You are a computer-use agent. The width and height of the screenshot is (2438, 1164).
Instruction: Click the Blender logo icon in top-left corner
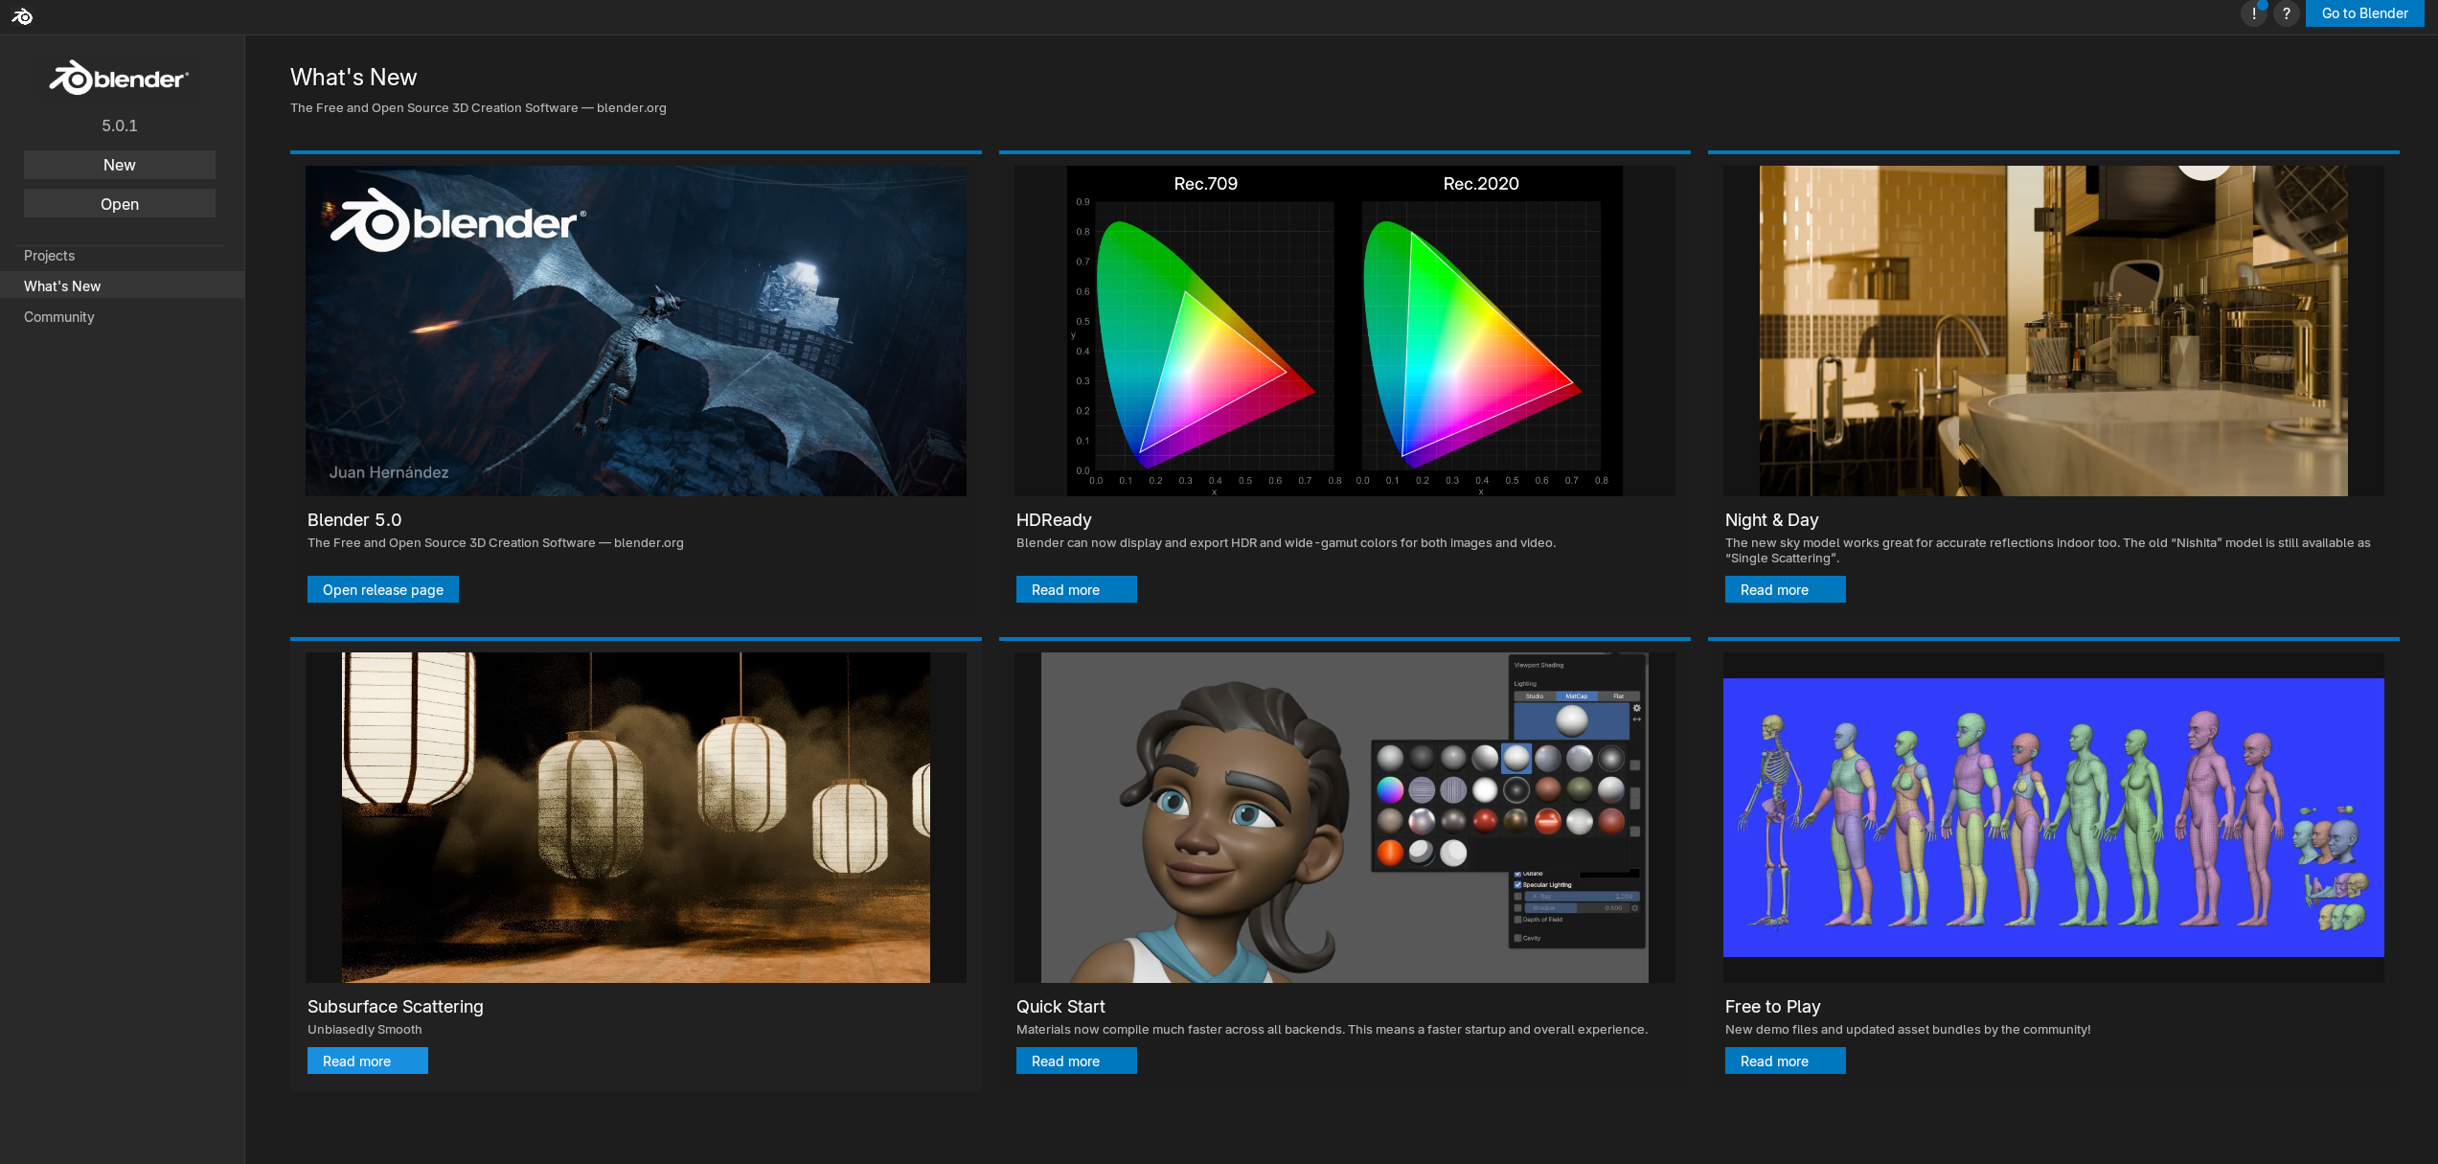click(22, 16)
